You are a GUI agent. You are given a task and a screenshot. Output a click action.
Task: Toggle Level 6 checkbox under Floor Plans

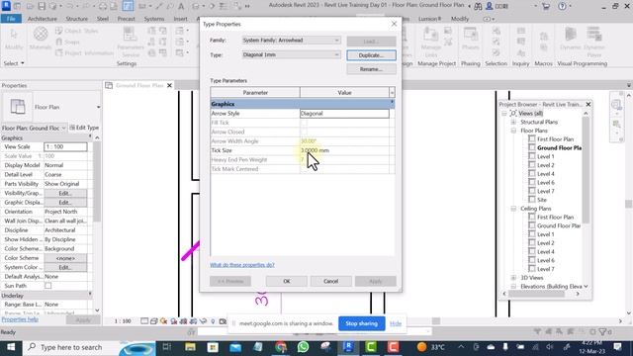(x=532, y=182)
